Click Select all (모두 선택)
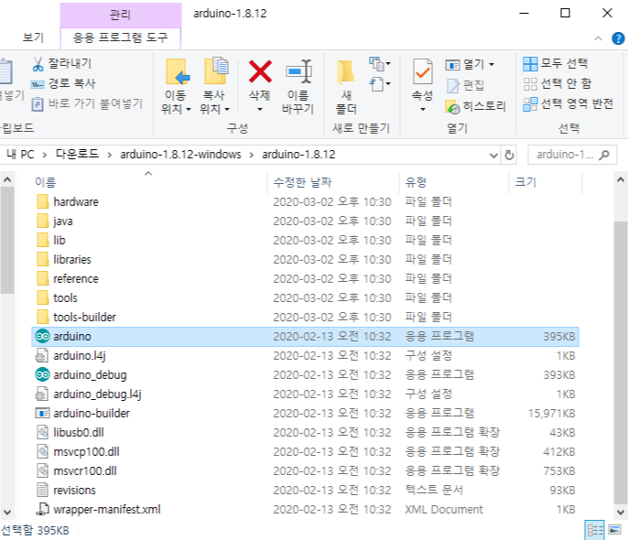The image size is (628, 540). pyautogui.click(x=555, y=63)
